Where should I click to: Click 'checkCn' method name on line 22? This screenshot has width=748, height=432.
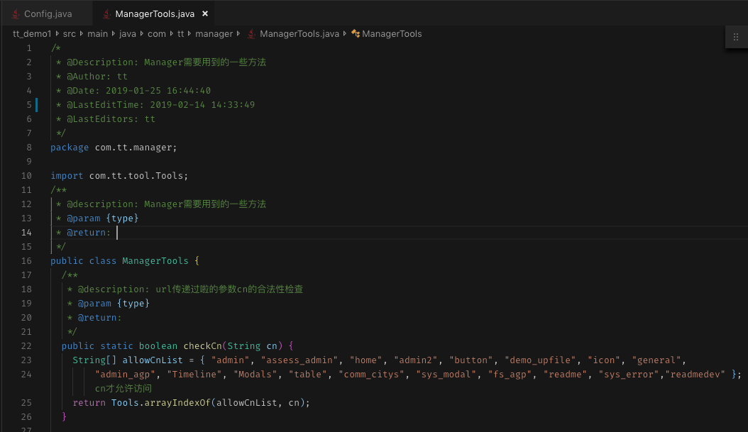click(x=203, y=345)
